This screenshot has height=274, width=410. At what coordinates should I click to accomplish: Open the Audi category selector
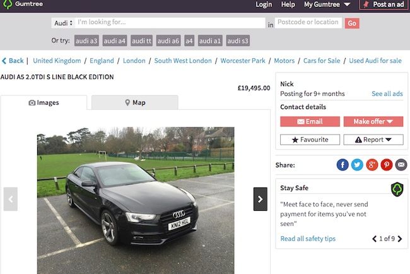(x=63, y=23)
